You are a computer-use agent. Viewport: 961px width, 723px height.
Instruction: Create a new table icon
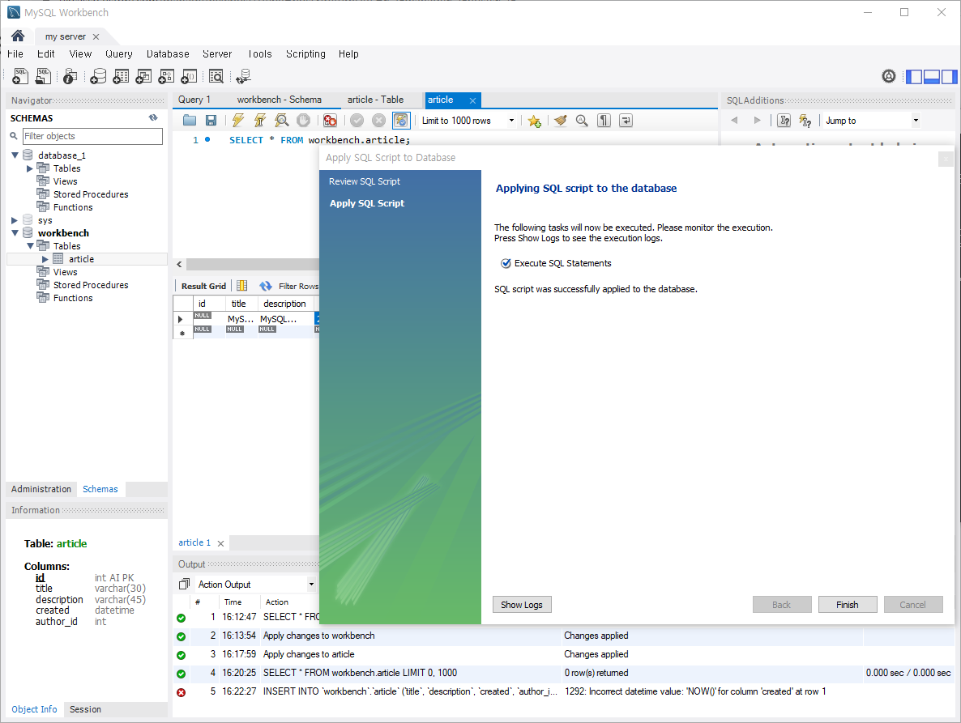point(121,76)
